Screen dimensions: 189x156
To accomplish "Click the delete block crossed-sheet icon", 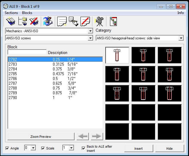I will click(85, 21).
